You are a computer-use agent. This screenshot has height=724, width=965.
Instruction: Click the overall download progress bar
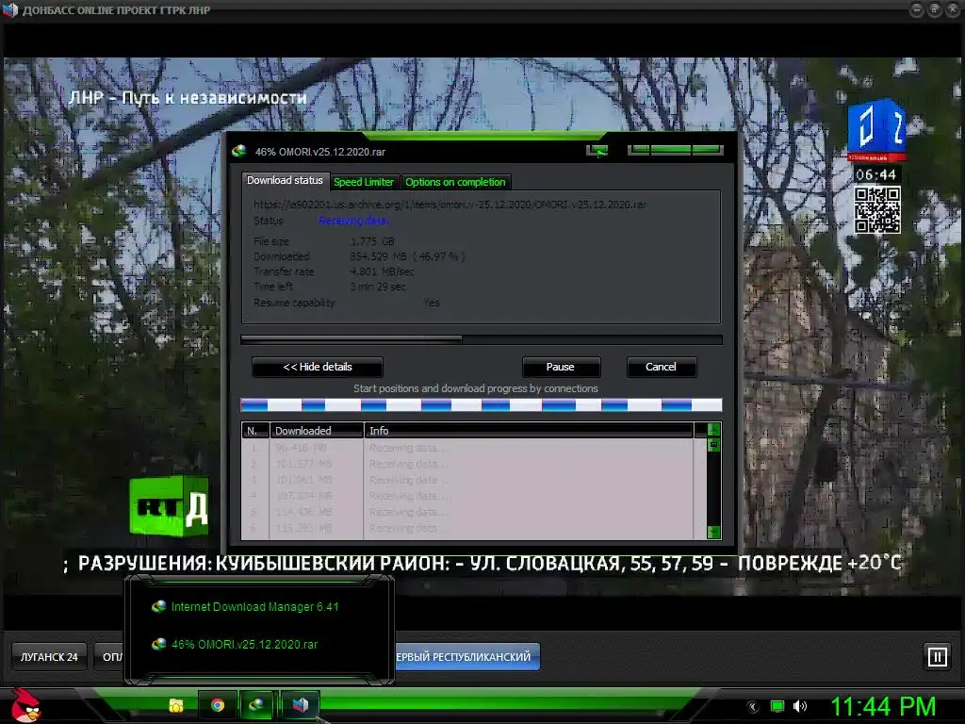pos(482,339)
